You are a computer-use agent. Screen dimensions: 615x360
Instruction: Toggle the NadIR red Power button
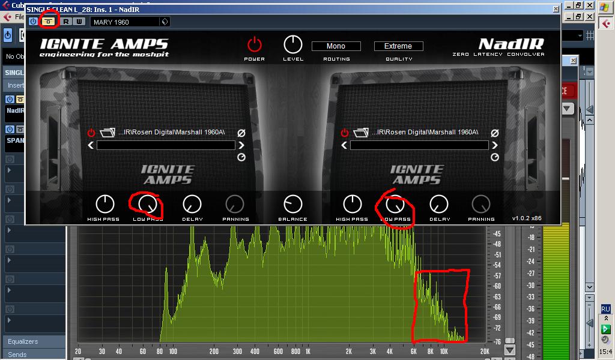254,44
